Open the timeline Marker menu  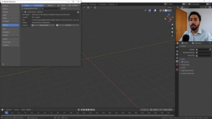click(29, 110)
